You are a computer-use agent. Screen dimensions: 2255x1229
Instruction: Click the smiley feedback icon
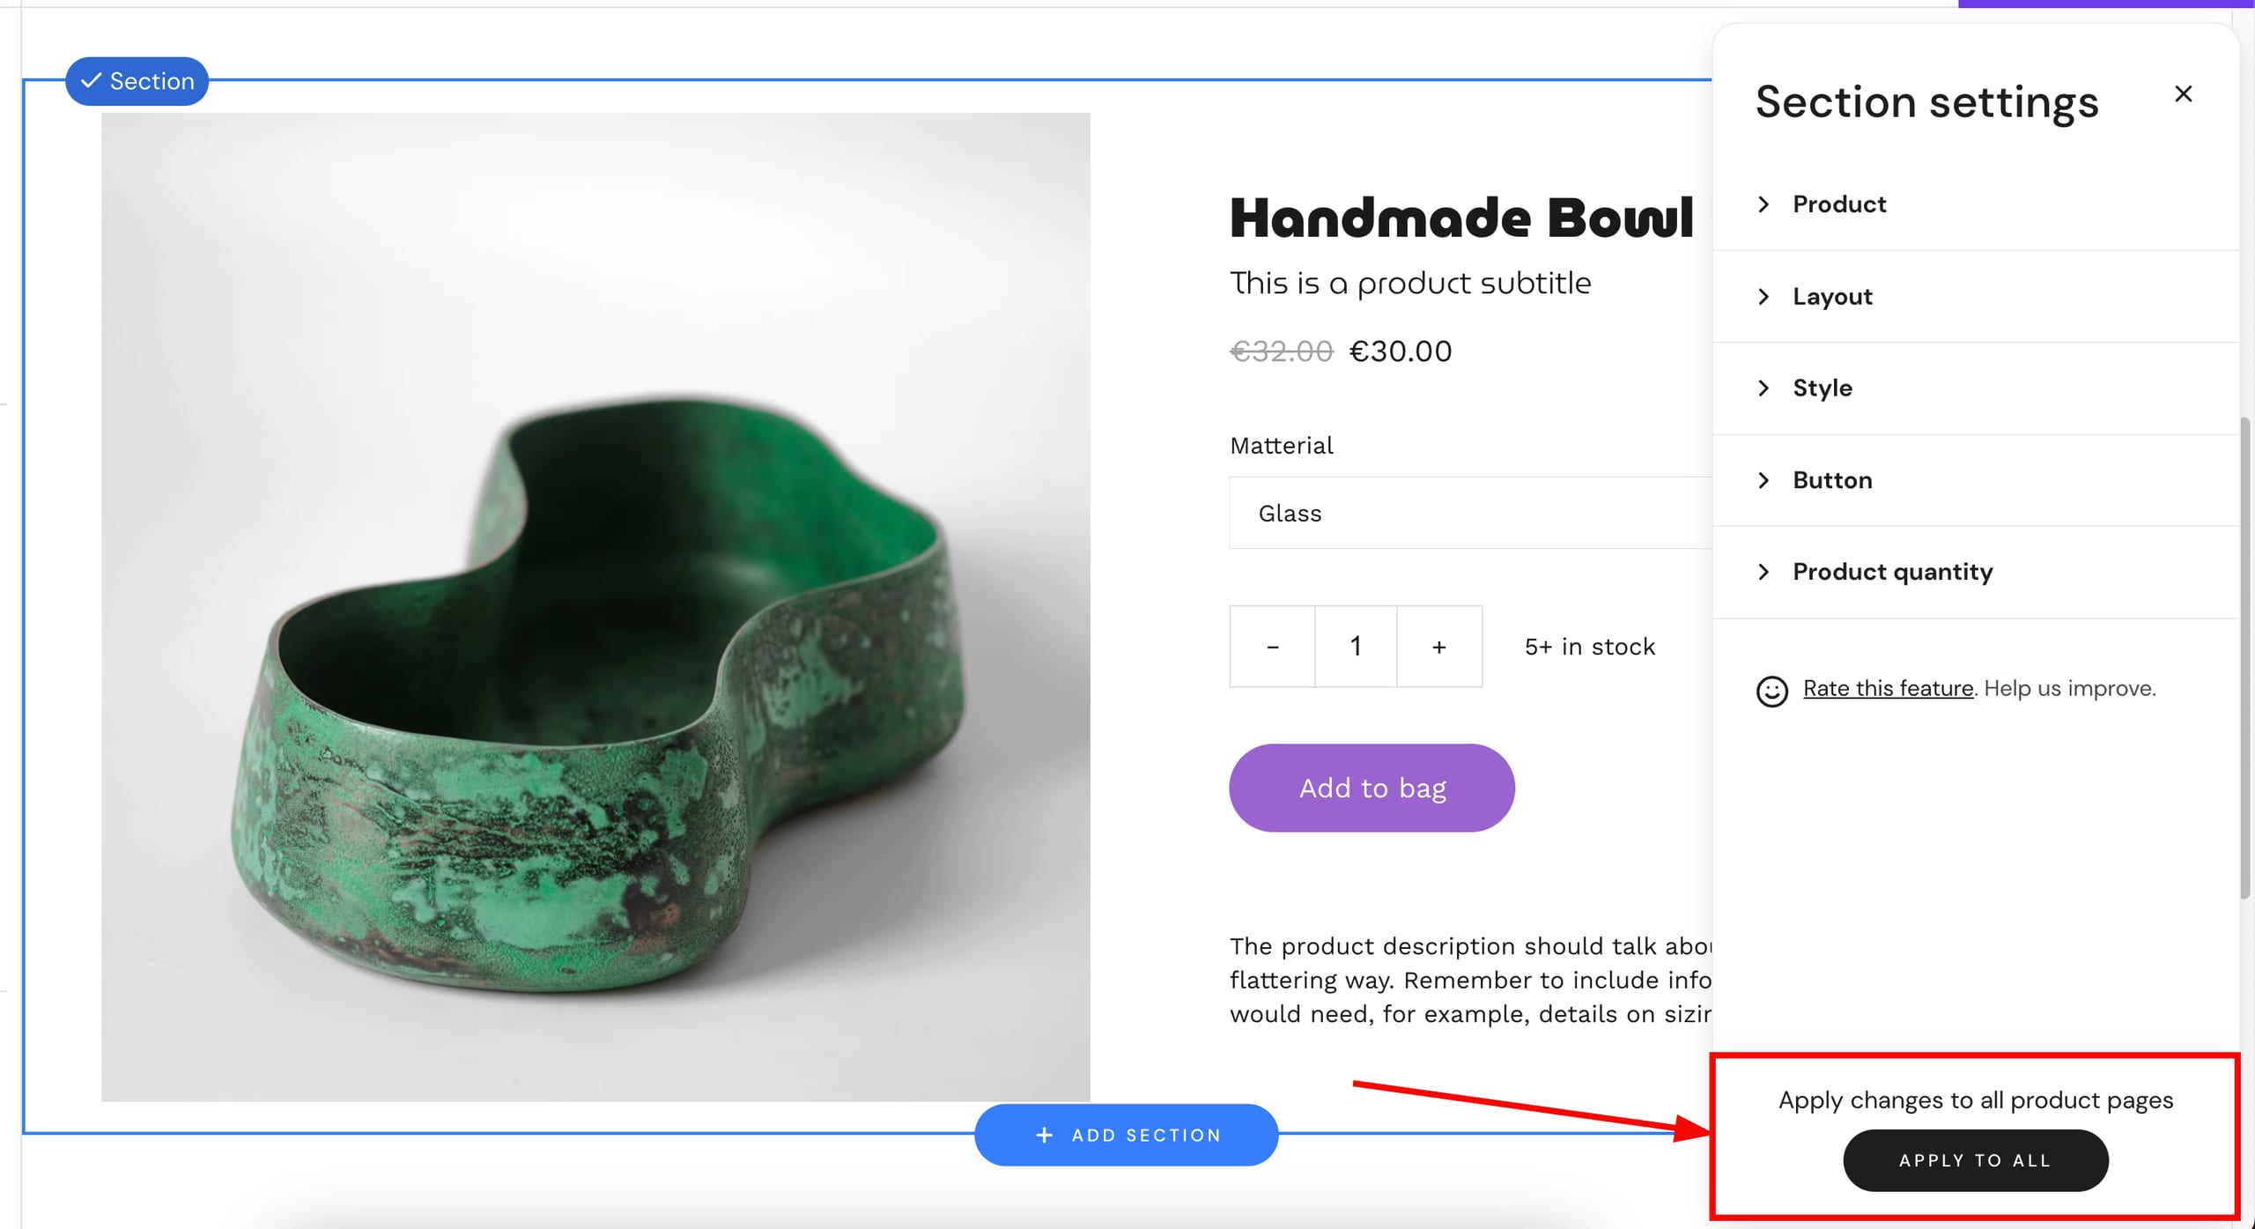pyautogui.click(x=1771, y=692)
